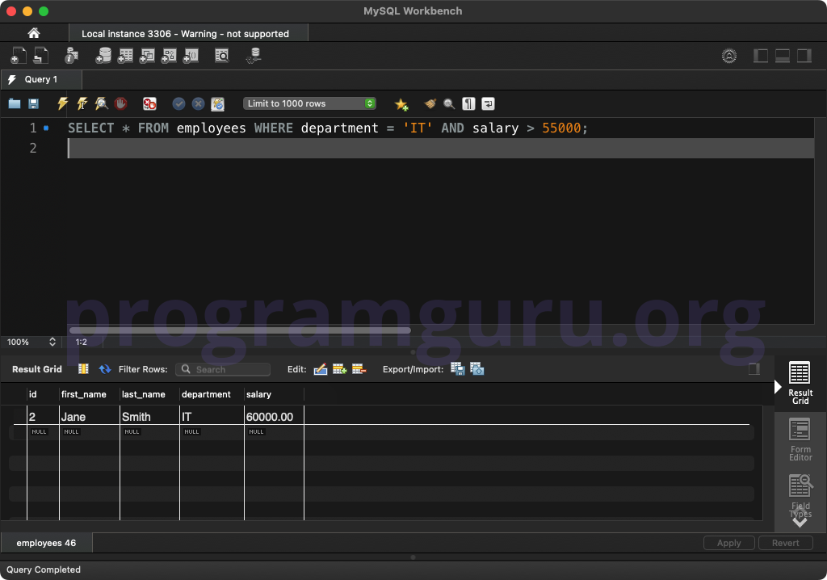Toggle wrapping of cell contents
827x580 pixels.
[x=83, y=369]
